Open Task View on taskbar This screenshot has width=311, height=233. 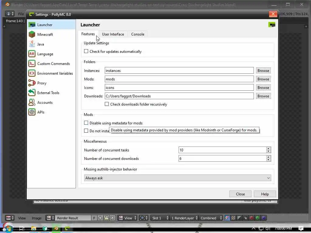(22, 228)
